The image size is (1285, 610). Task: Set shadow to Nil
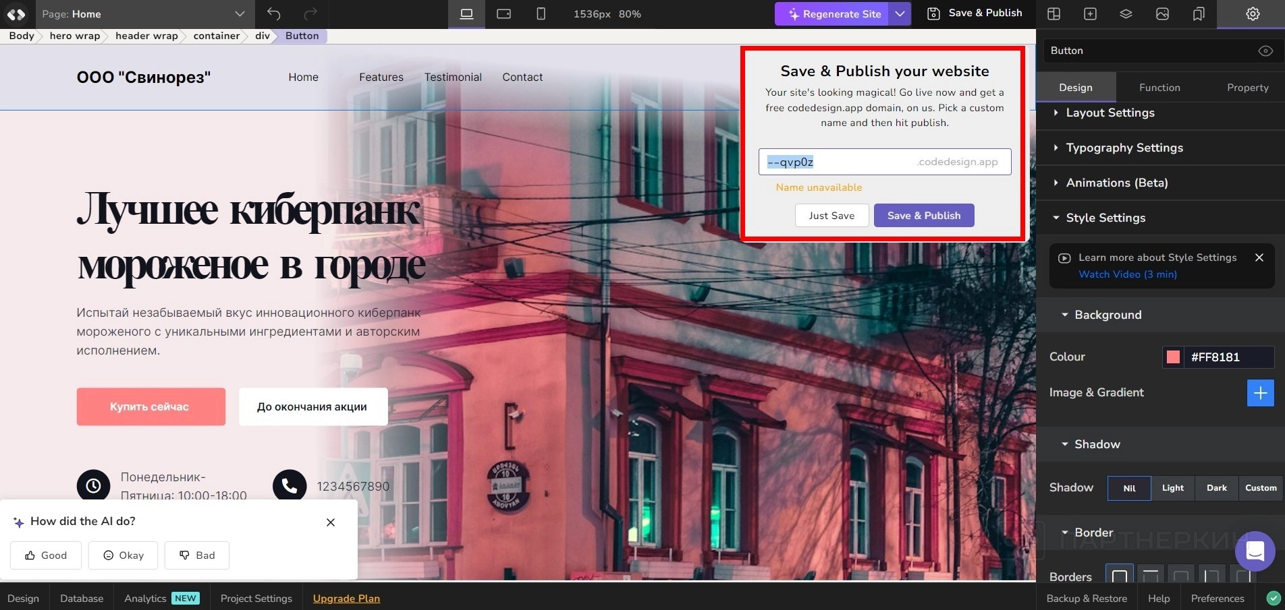1129,488
